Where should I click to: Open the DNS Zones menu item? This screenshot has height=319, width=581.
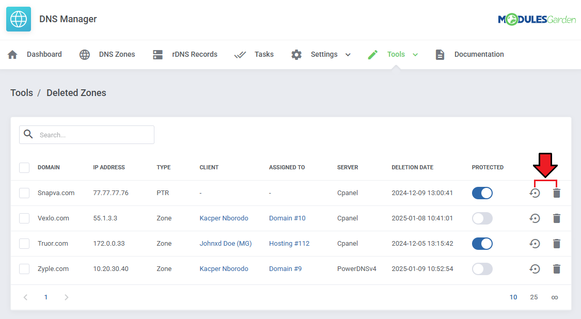(x=117, y=55)
